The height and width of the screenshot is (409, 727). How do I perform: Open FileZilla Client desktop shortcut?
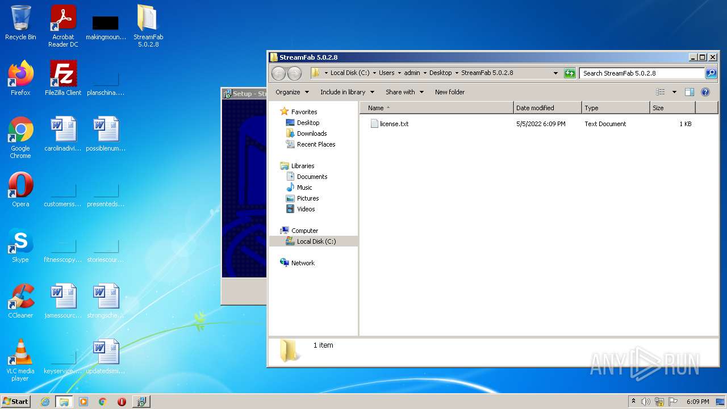[63, 78]
